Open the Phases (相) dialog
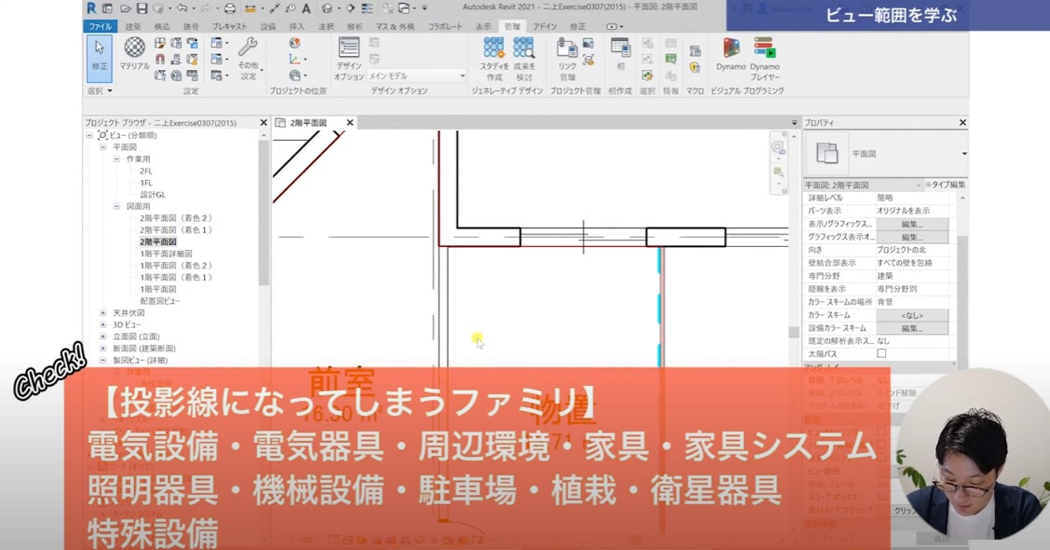 620,54
